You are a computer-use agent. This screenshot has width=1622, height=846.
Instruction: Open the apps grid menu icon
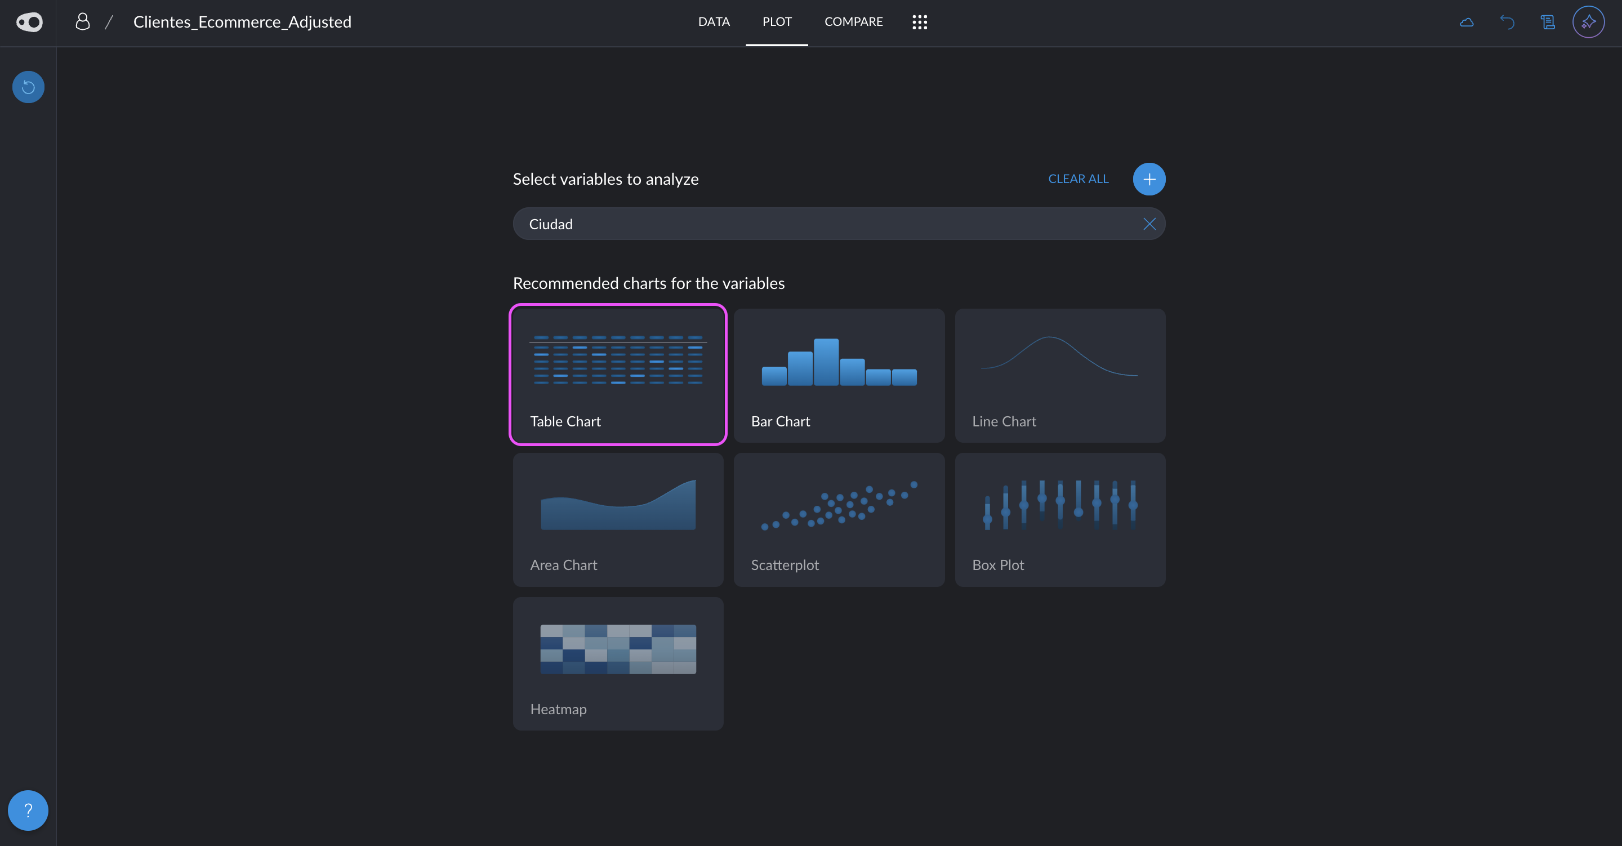pyautogui.click(x=919, y=22)
